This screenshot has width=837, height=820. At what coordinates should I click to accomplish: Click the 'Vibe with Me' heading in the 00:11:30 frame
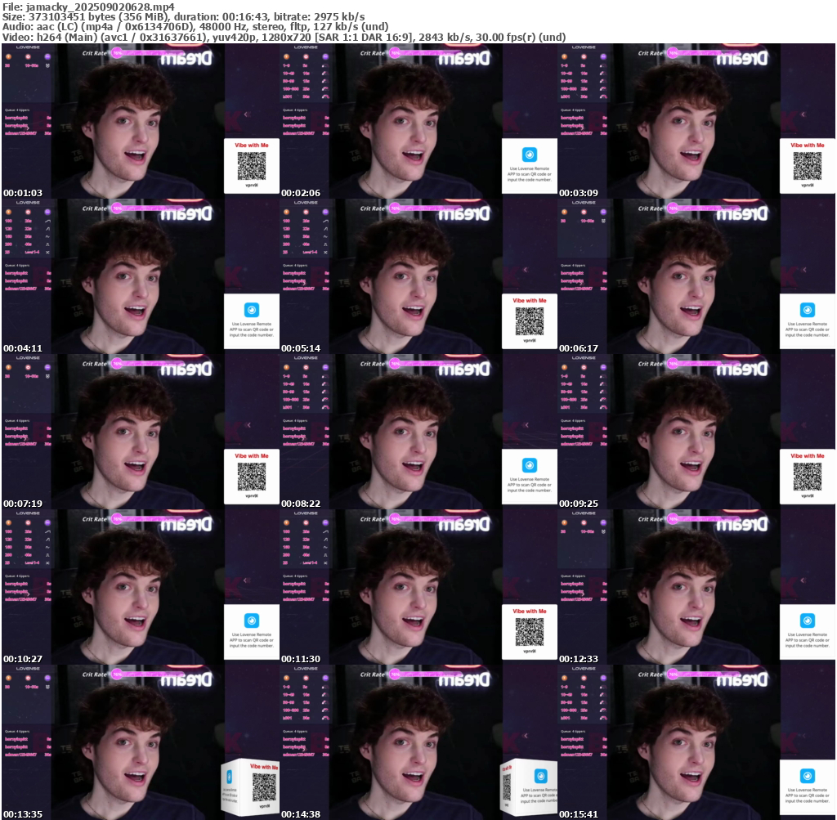point(529,611)
